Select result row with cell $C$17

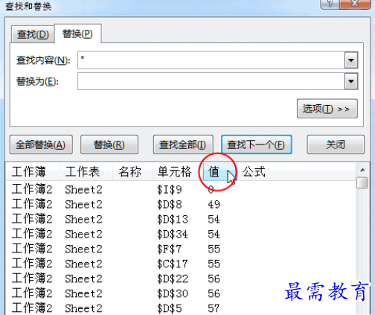[181, 264]
